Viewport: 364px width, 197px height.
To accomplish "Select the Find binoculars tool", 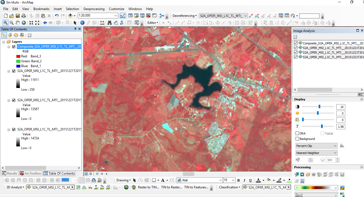I will pos(110,23).
